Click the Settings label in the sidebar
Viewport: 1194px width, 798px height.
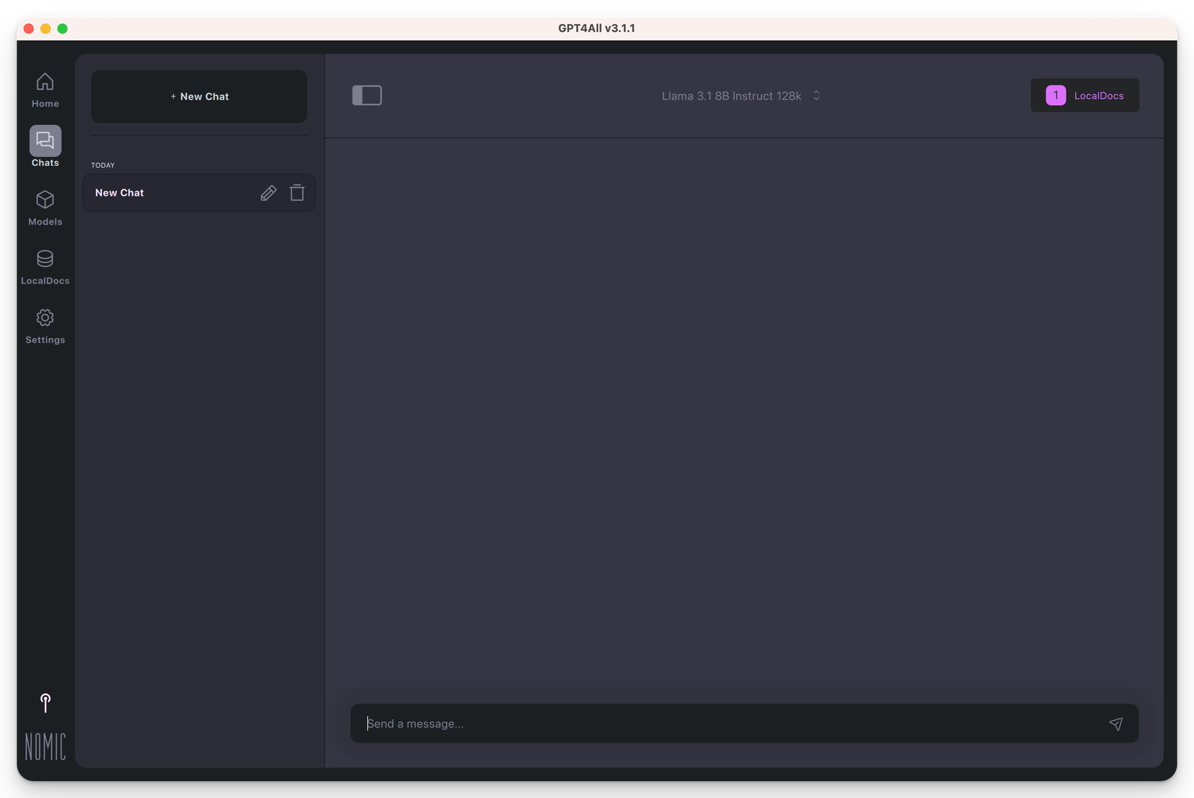click(45, 340)
